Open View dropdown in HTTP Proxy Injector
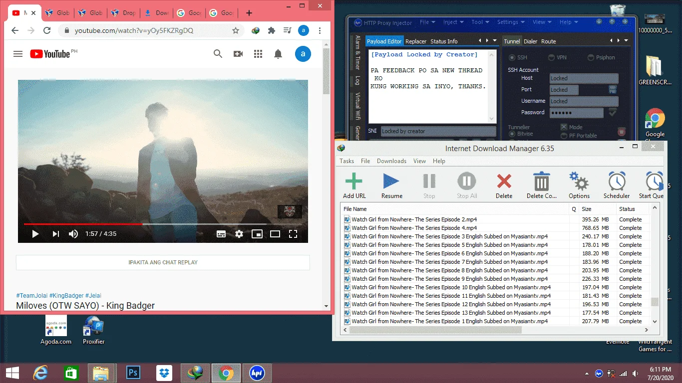 tap(542, 22)
